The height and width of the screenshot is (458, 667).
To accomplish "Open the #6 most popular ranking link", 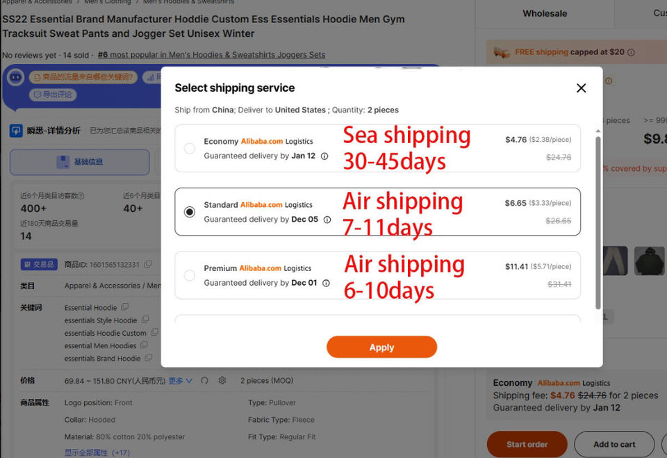I will click(211, 54).
